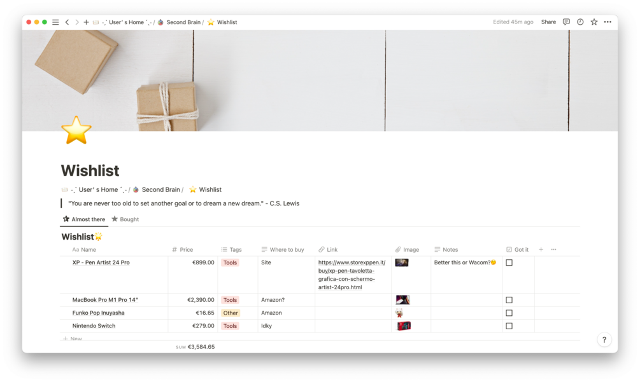The width and height of the screenshot is (640, 382).
Task: Open XP - Pen Artist image thumbnail
Action: 402,263
